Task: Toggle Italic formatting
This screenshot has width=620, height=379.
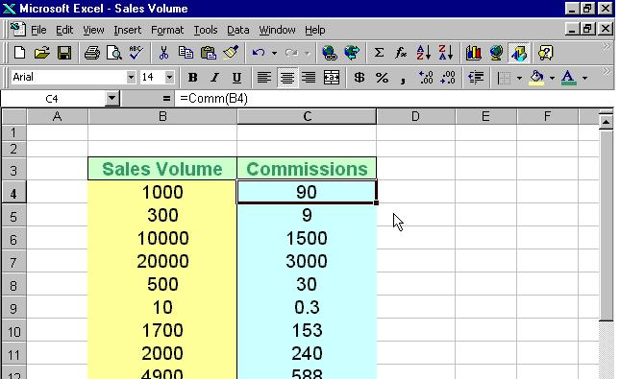Action: pyautogui.click(x=214, y=78)
